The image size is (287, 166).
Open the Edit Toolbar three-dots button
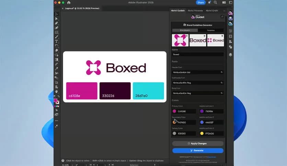pos(56,121)
